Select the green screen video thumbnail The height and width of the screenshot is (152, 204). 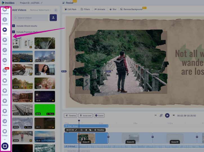point(45,110)
